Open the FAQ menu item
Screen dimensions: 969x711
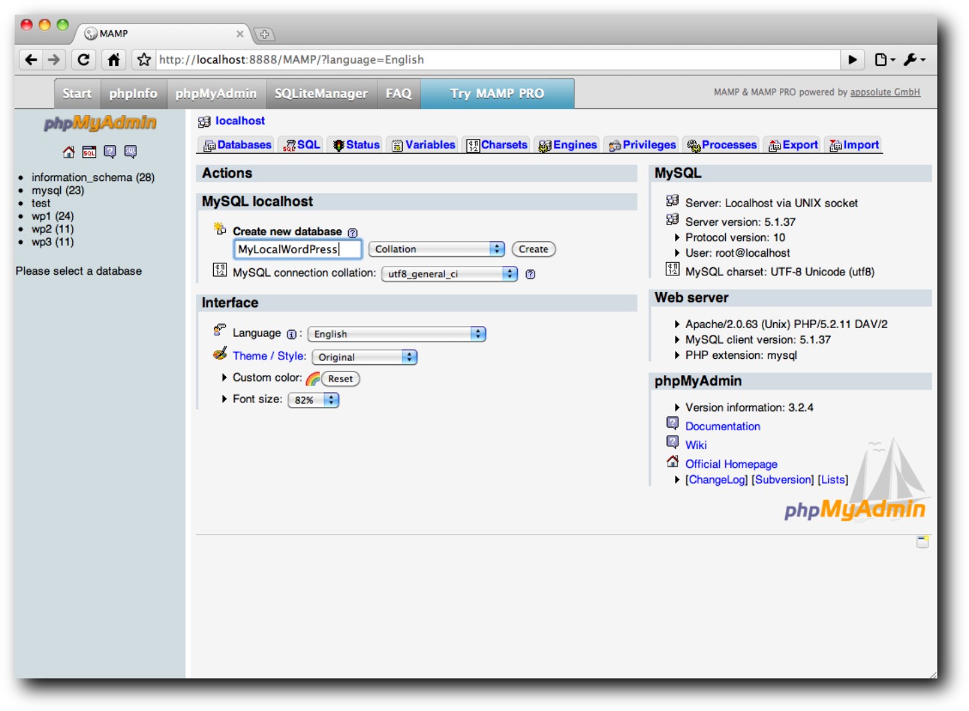coord(398,94)
